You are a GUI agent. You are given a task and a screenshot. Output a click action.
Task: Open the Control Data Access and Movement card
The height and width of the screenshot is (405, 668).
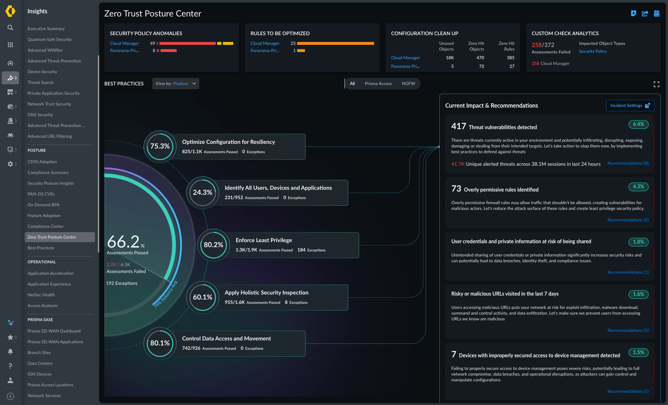tap(239, 343)
